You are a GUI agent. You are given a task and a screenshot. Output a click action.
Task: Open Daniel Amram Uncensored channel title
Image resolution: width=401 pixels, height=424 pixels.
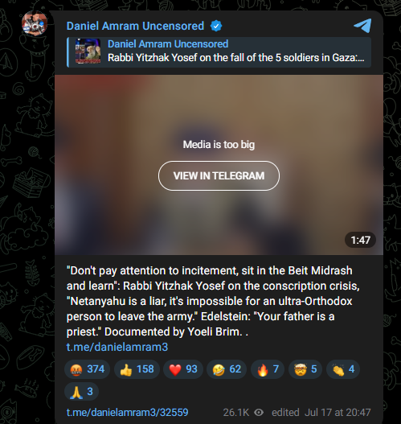coord(135,27)
